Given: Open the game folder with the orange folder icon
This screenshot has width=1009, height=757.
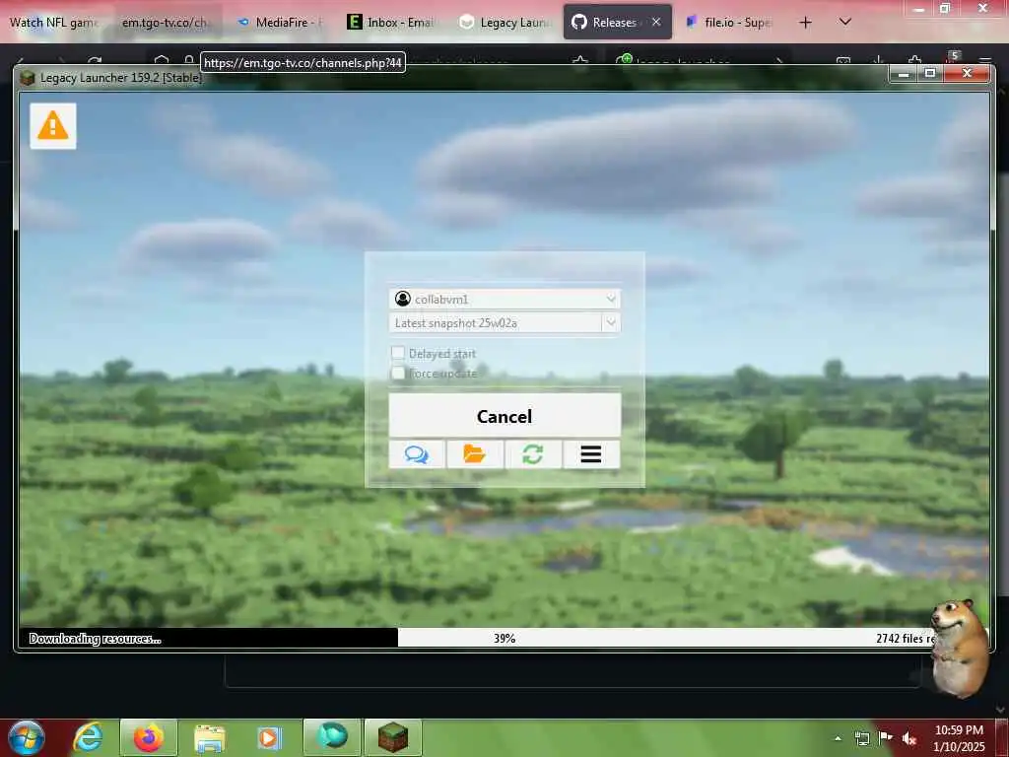Looking at the screenshot, I should pos(475,454).
